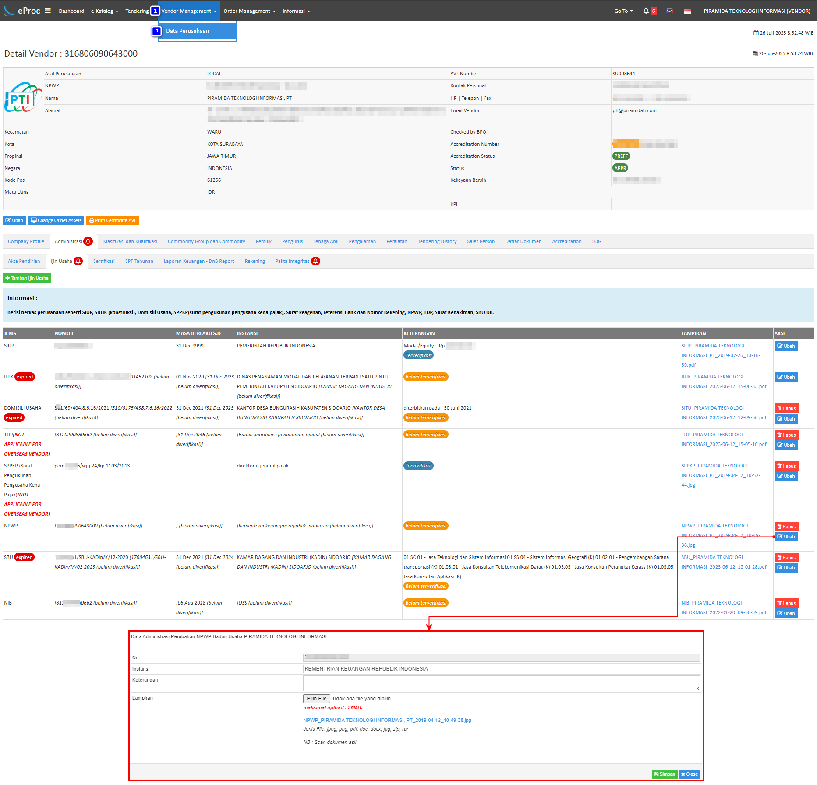The height and width of the screenshot is (785, 817).
Task: Click the Tambah Ijin Usaha button
Action: click(27, 278)
